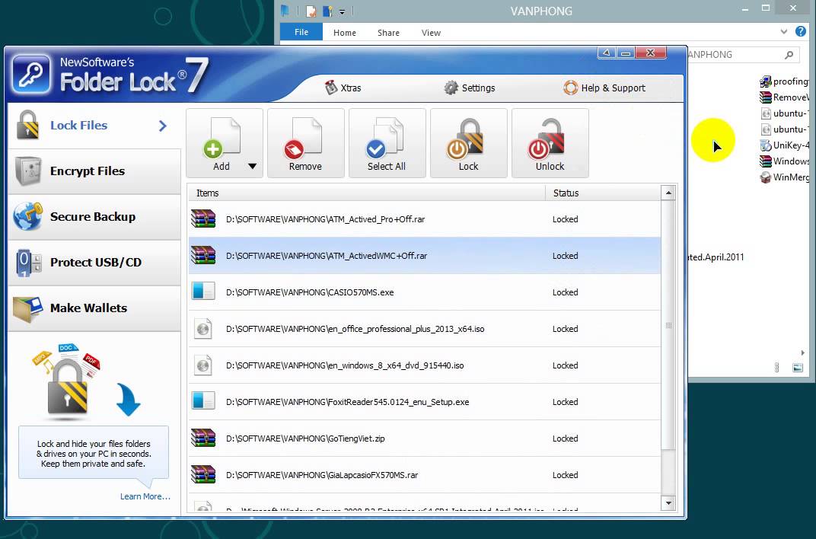Select the en_office_professional_plus_2013_x64.iso row
Viewport: 816px width, 539px height.
click(425, 329)
